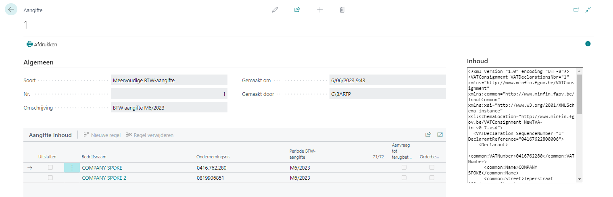Open page in new window icon
This screenshot has width=613, height=197.
(x=576, y=10)
